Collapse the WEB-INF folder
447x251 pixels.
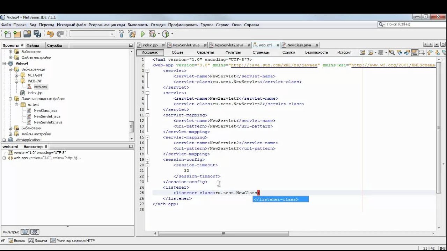(x=16, y=81)
